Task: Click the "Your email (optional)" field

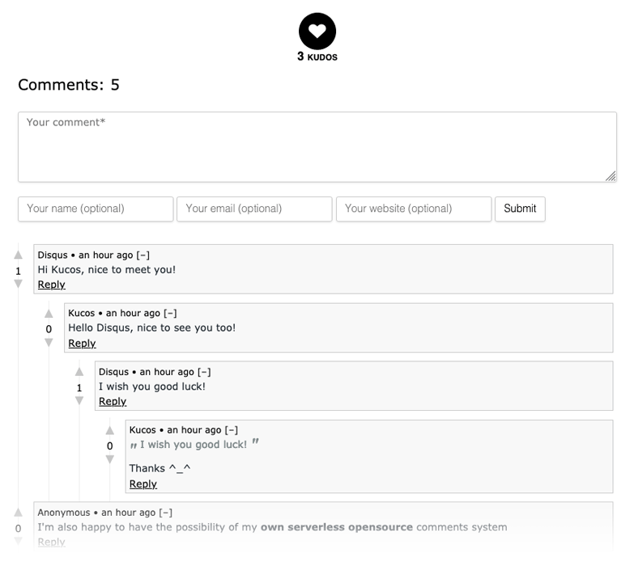Action: point(254,209)
